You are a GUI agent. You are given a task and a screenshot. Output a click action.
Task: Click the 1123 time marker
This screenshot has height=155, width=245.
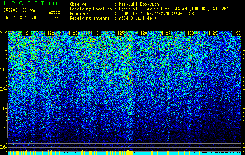coord(73,33)
